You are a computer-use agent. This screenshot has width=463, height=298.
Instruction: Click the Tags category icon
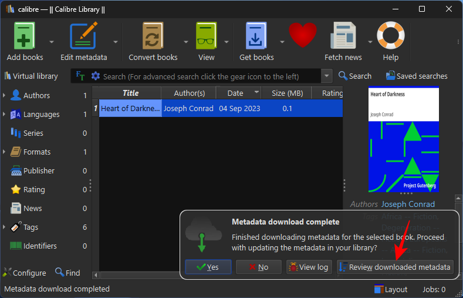coord(16,227)
